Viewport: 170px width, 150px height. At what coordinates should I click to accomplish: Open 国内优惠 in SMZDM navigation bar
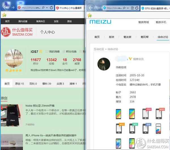click(x=23, y=21)
